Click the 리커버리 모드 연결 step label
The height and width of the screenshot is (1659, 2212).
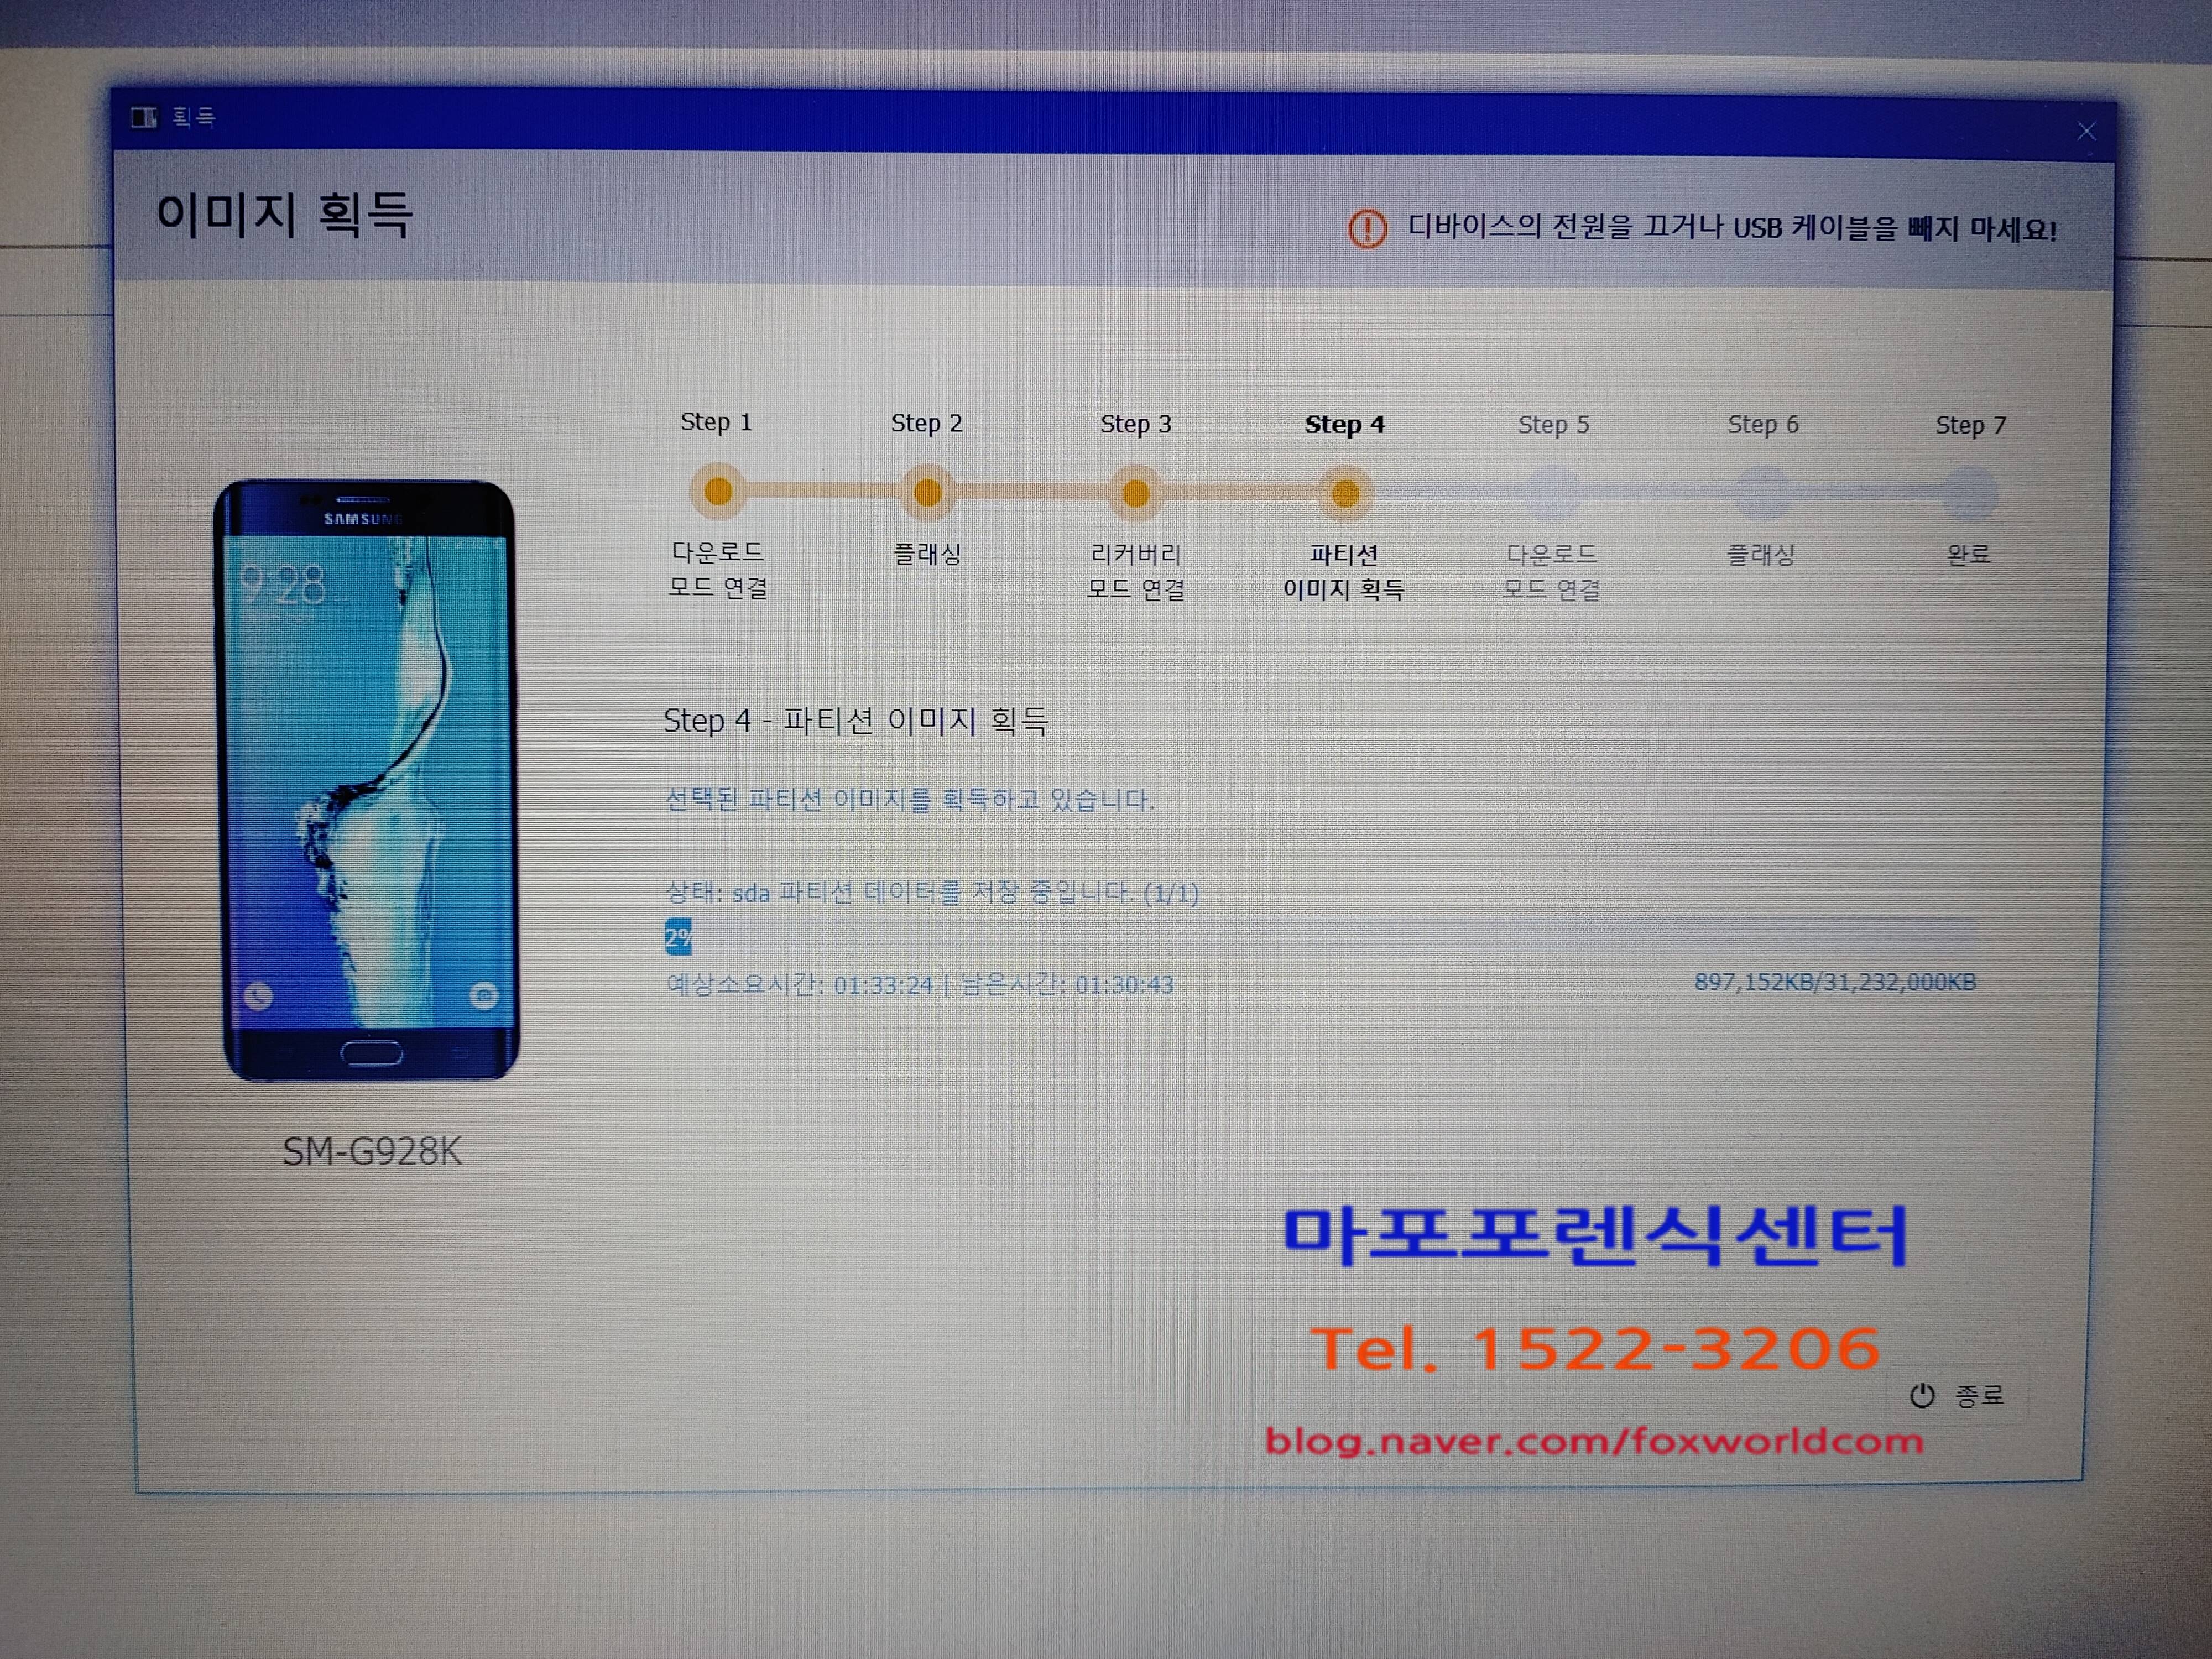tap(1136, 572)
